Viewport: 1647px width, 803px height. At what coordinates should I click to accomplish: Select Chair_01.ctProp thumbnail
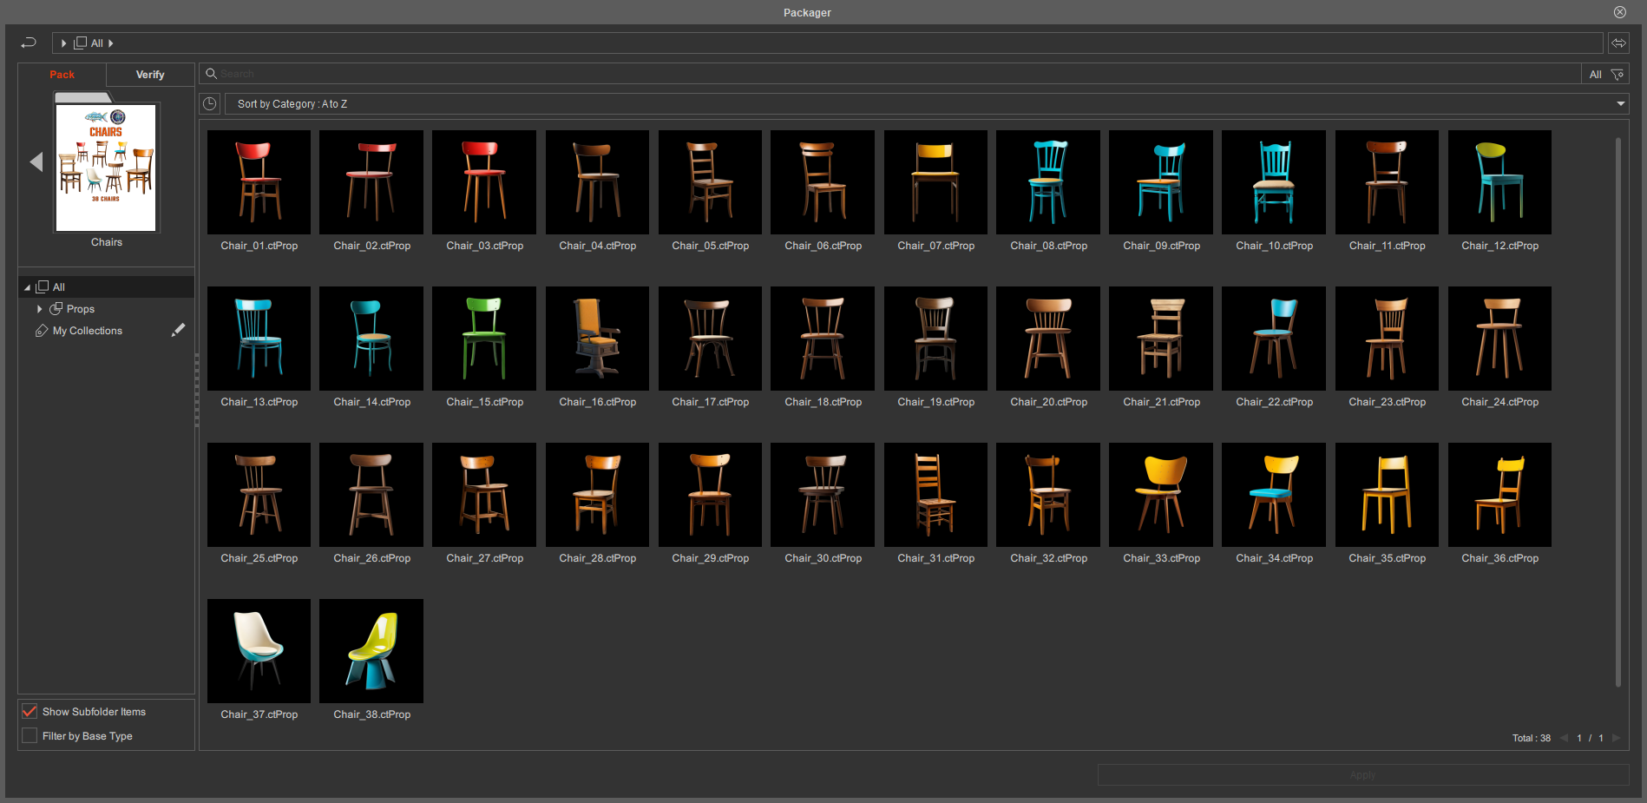click(x=259, y=182)
